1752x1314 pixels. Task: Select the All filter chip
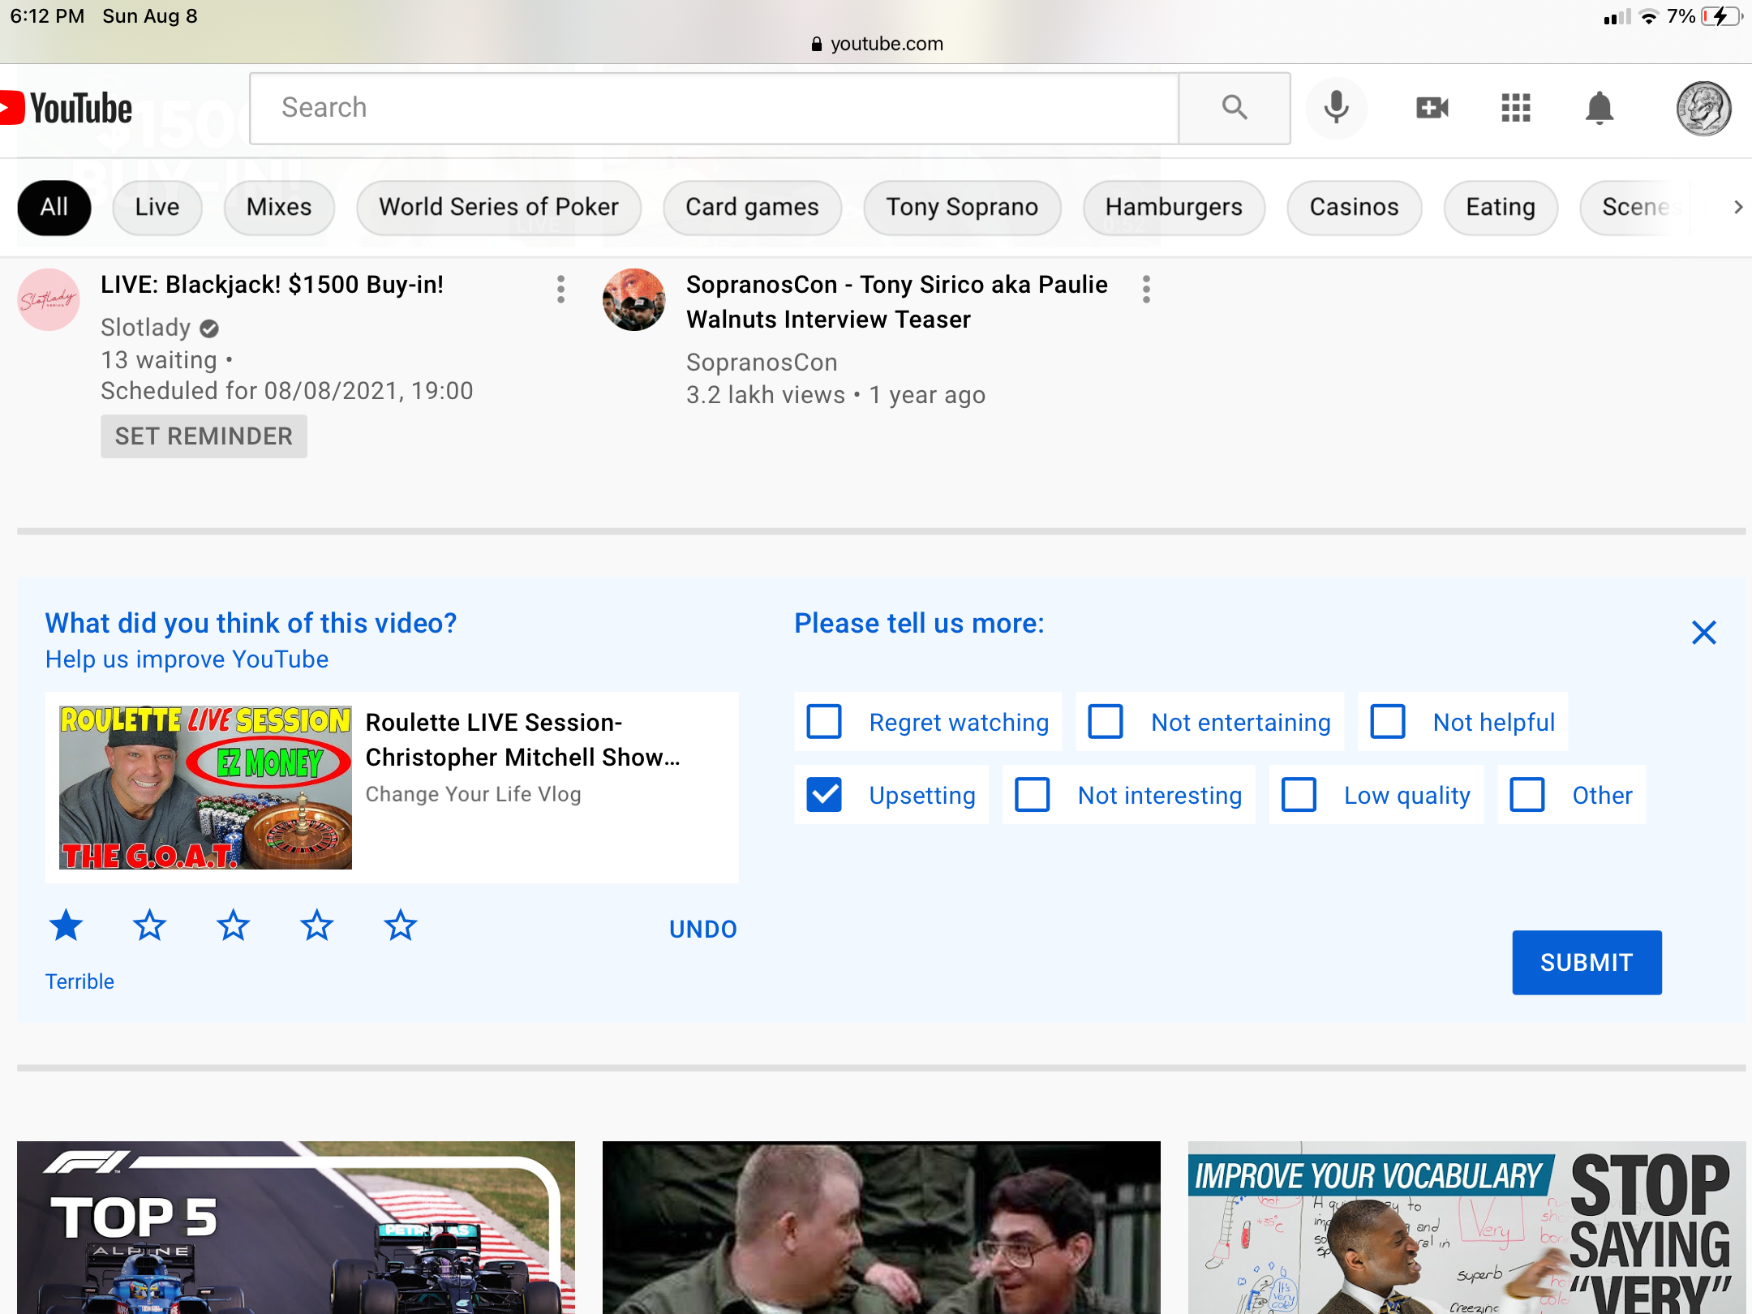point(54,208)
